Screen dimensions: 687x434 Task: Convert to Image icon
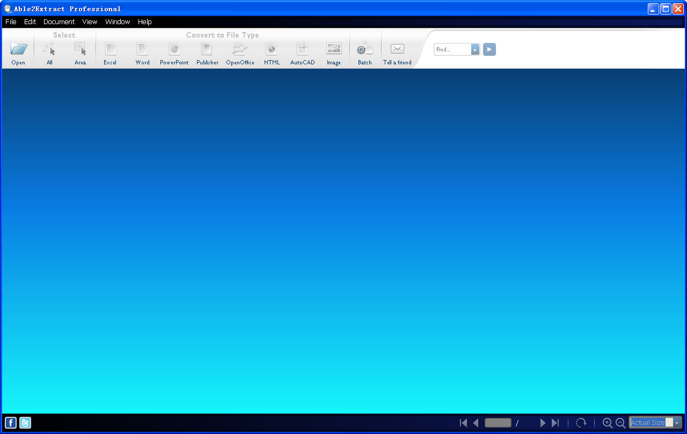(x=334, y=48)
